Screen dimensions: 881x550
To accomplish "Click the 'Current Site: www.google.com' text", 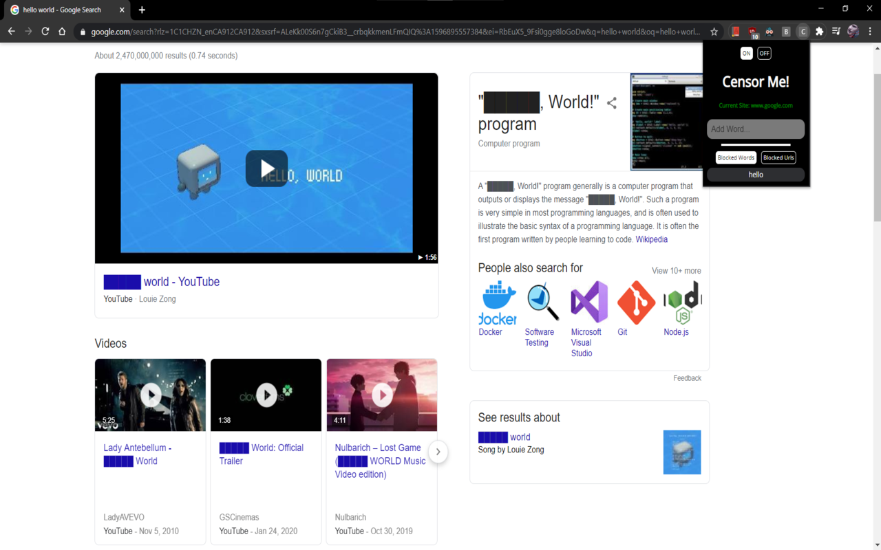I will point(756,106).
